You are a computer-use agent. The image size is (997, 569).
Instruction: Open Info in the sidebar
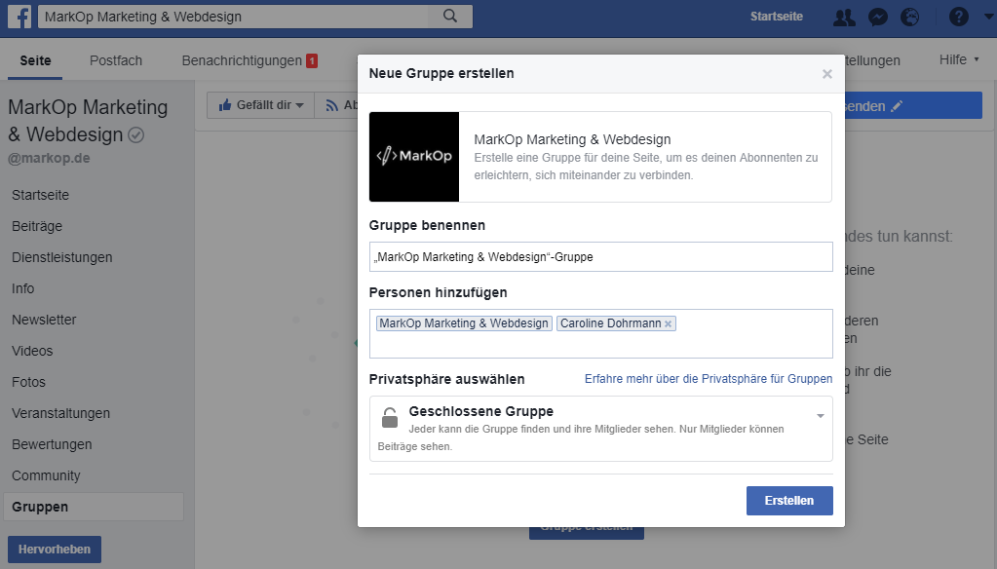click(22, 288)
